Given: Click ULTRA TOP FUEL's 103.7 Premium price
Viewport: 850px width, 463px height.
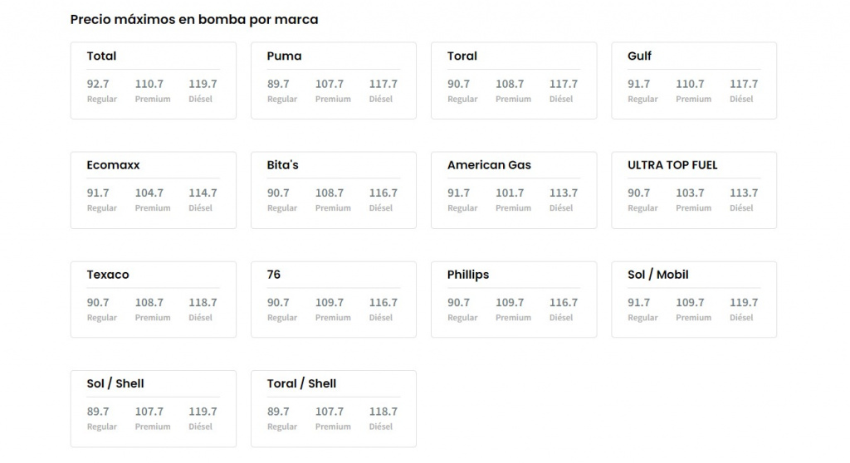Looking at the screenshot, I should click(x=690, y=193).
